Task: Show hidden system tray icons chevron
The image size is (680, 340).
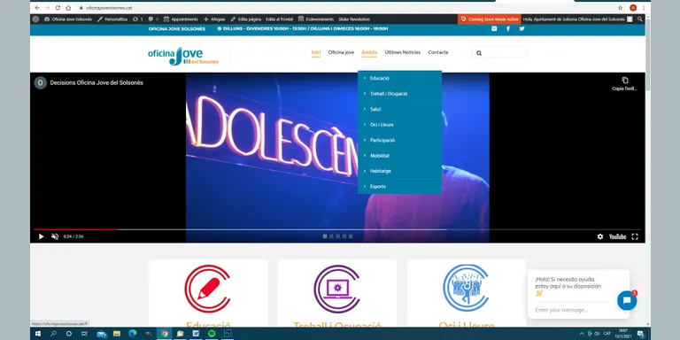Action: [582, 334]
